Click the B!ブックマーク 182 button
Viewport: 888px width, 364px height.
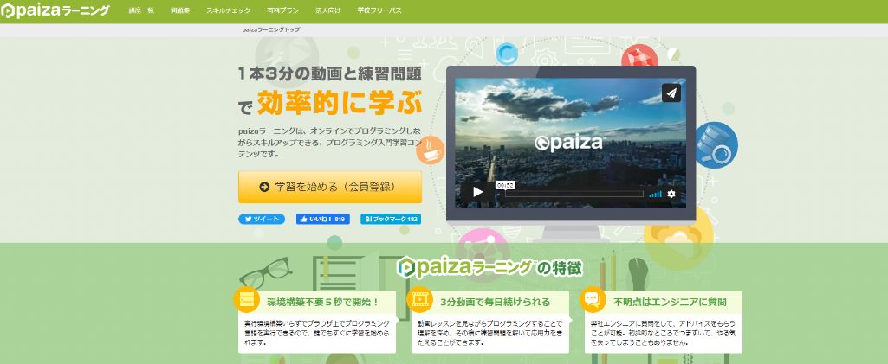tap(390, 220)
